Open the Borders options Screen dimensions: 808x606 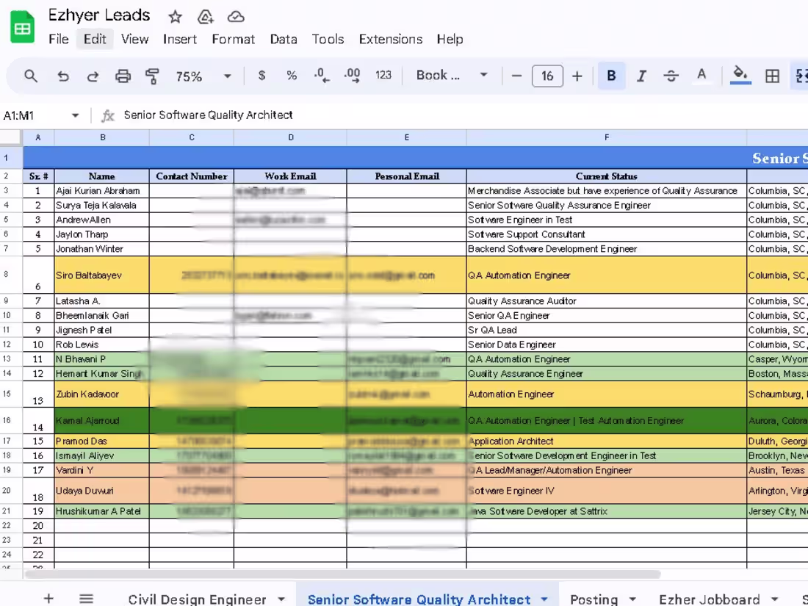pos(771,75)
